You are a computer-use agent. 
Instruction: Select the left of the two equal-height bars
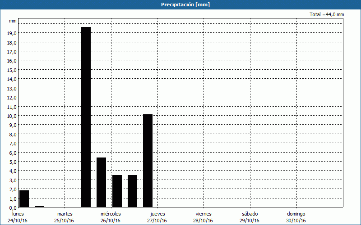pyautogui.click(x=117, y=191)
